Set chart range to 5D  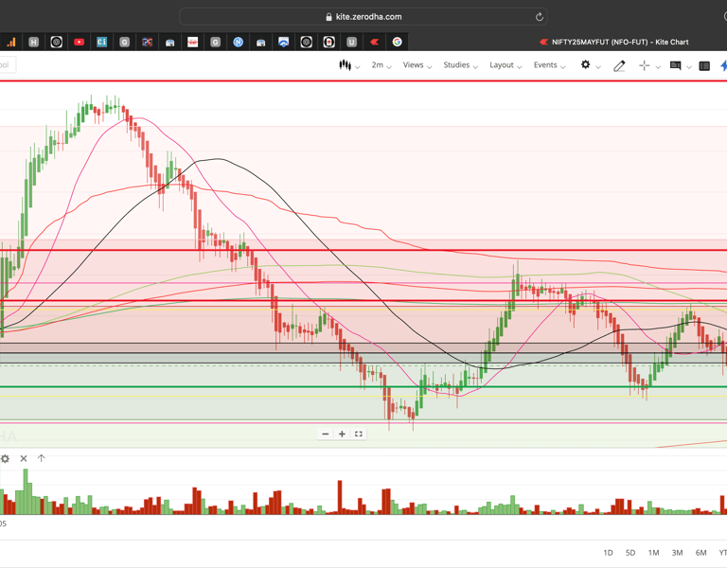[x=630, y=553]
